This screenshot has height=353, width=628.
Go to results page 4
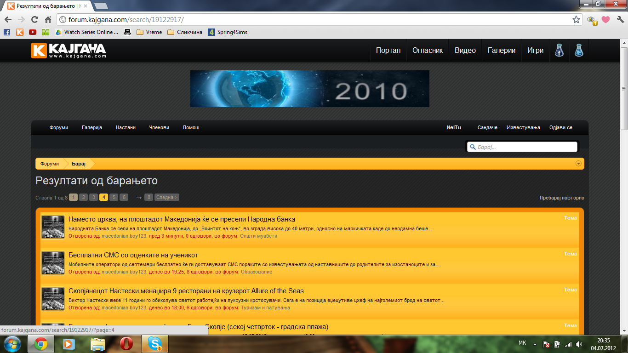point(103,198)
